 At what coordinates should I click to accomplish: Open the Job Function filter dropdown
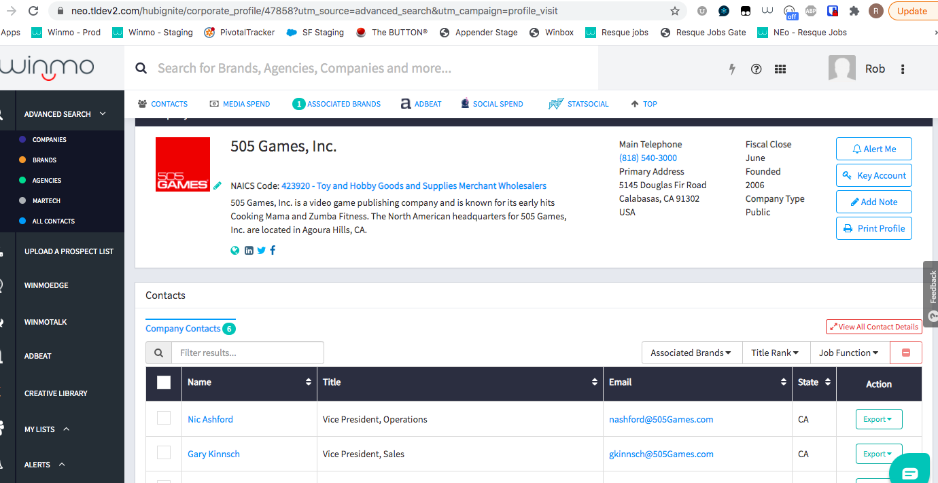point(849,353)
